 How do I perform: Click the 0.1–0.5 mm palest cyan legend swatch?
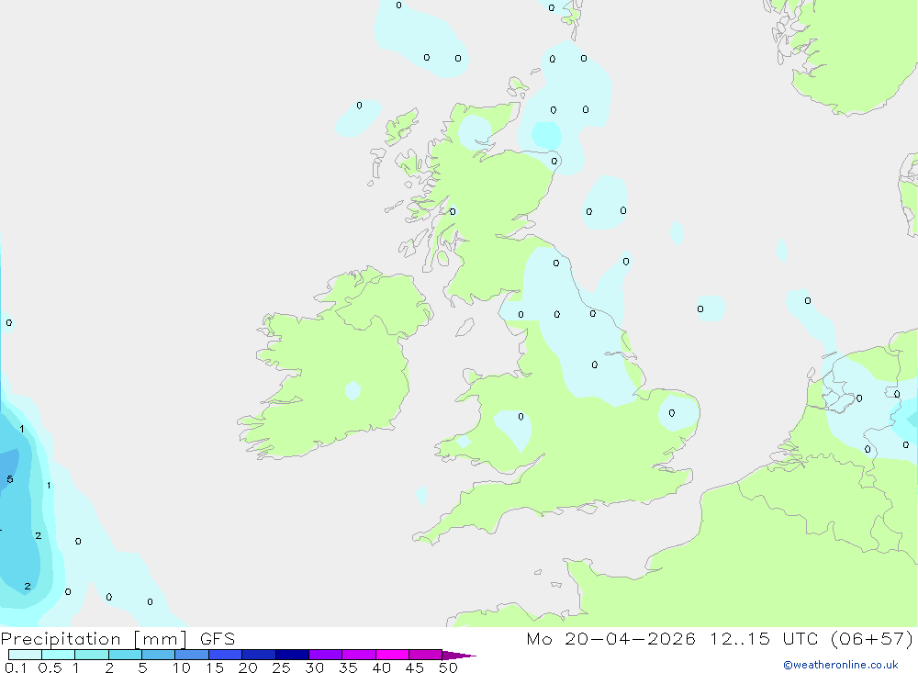point(25,655)
